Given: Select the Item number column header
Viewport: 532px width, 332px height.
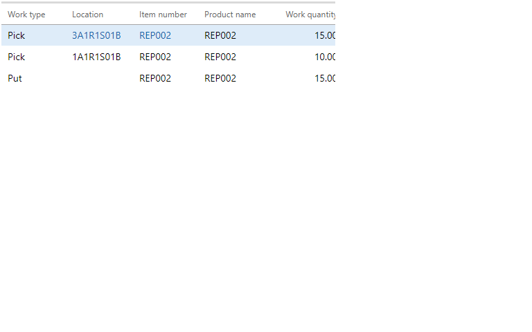Looking at the screenshot, I should [x=163, y=15].
